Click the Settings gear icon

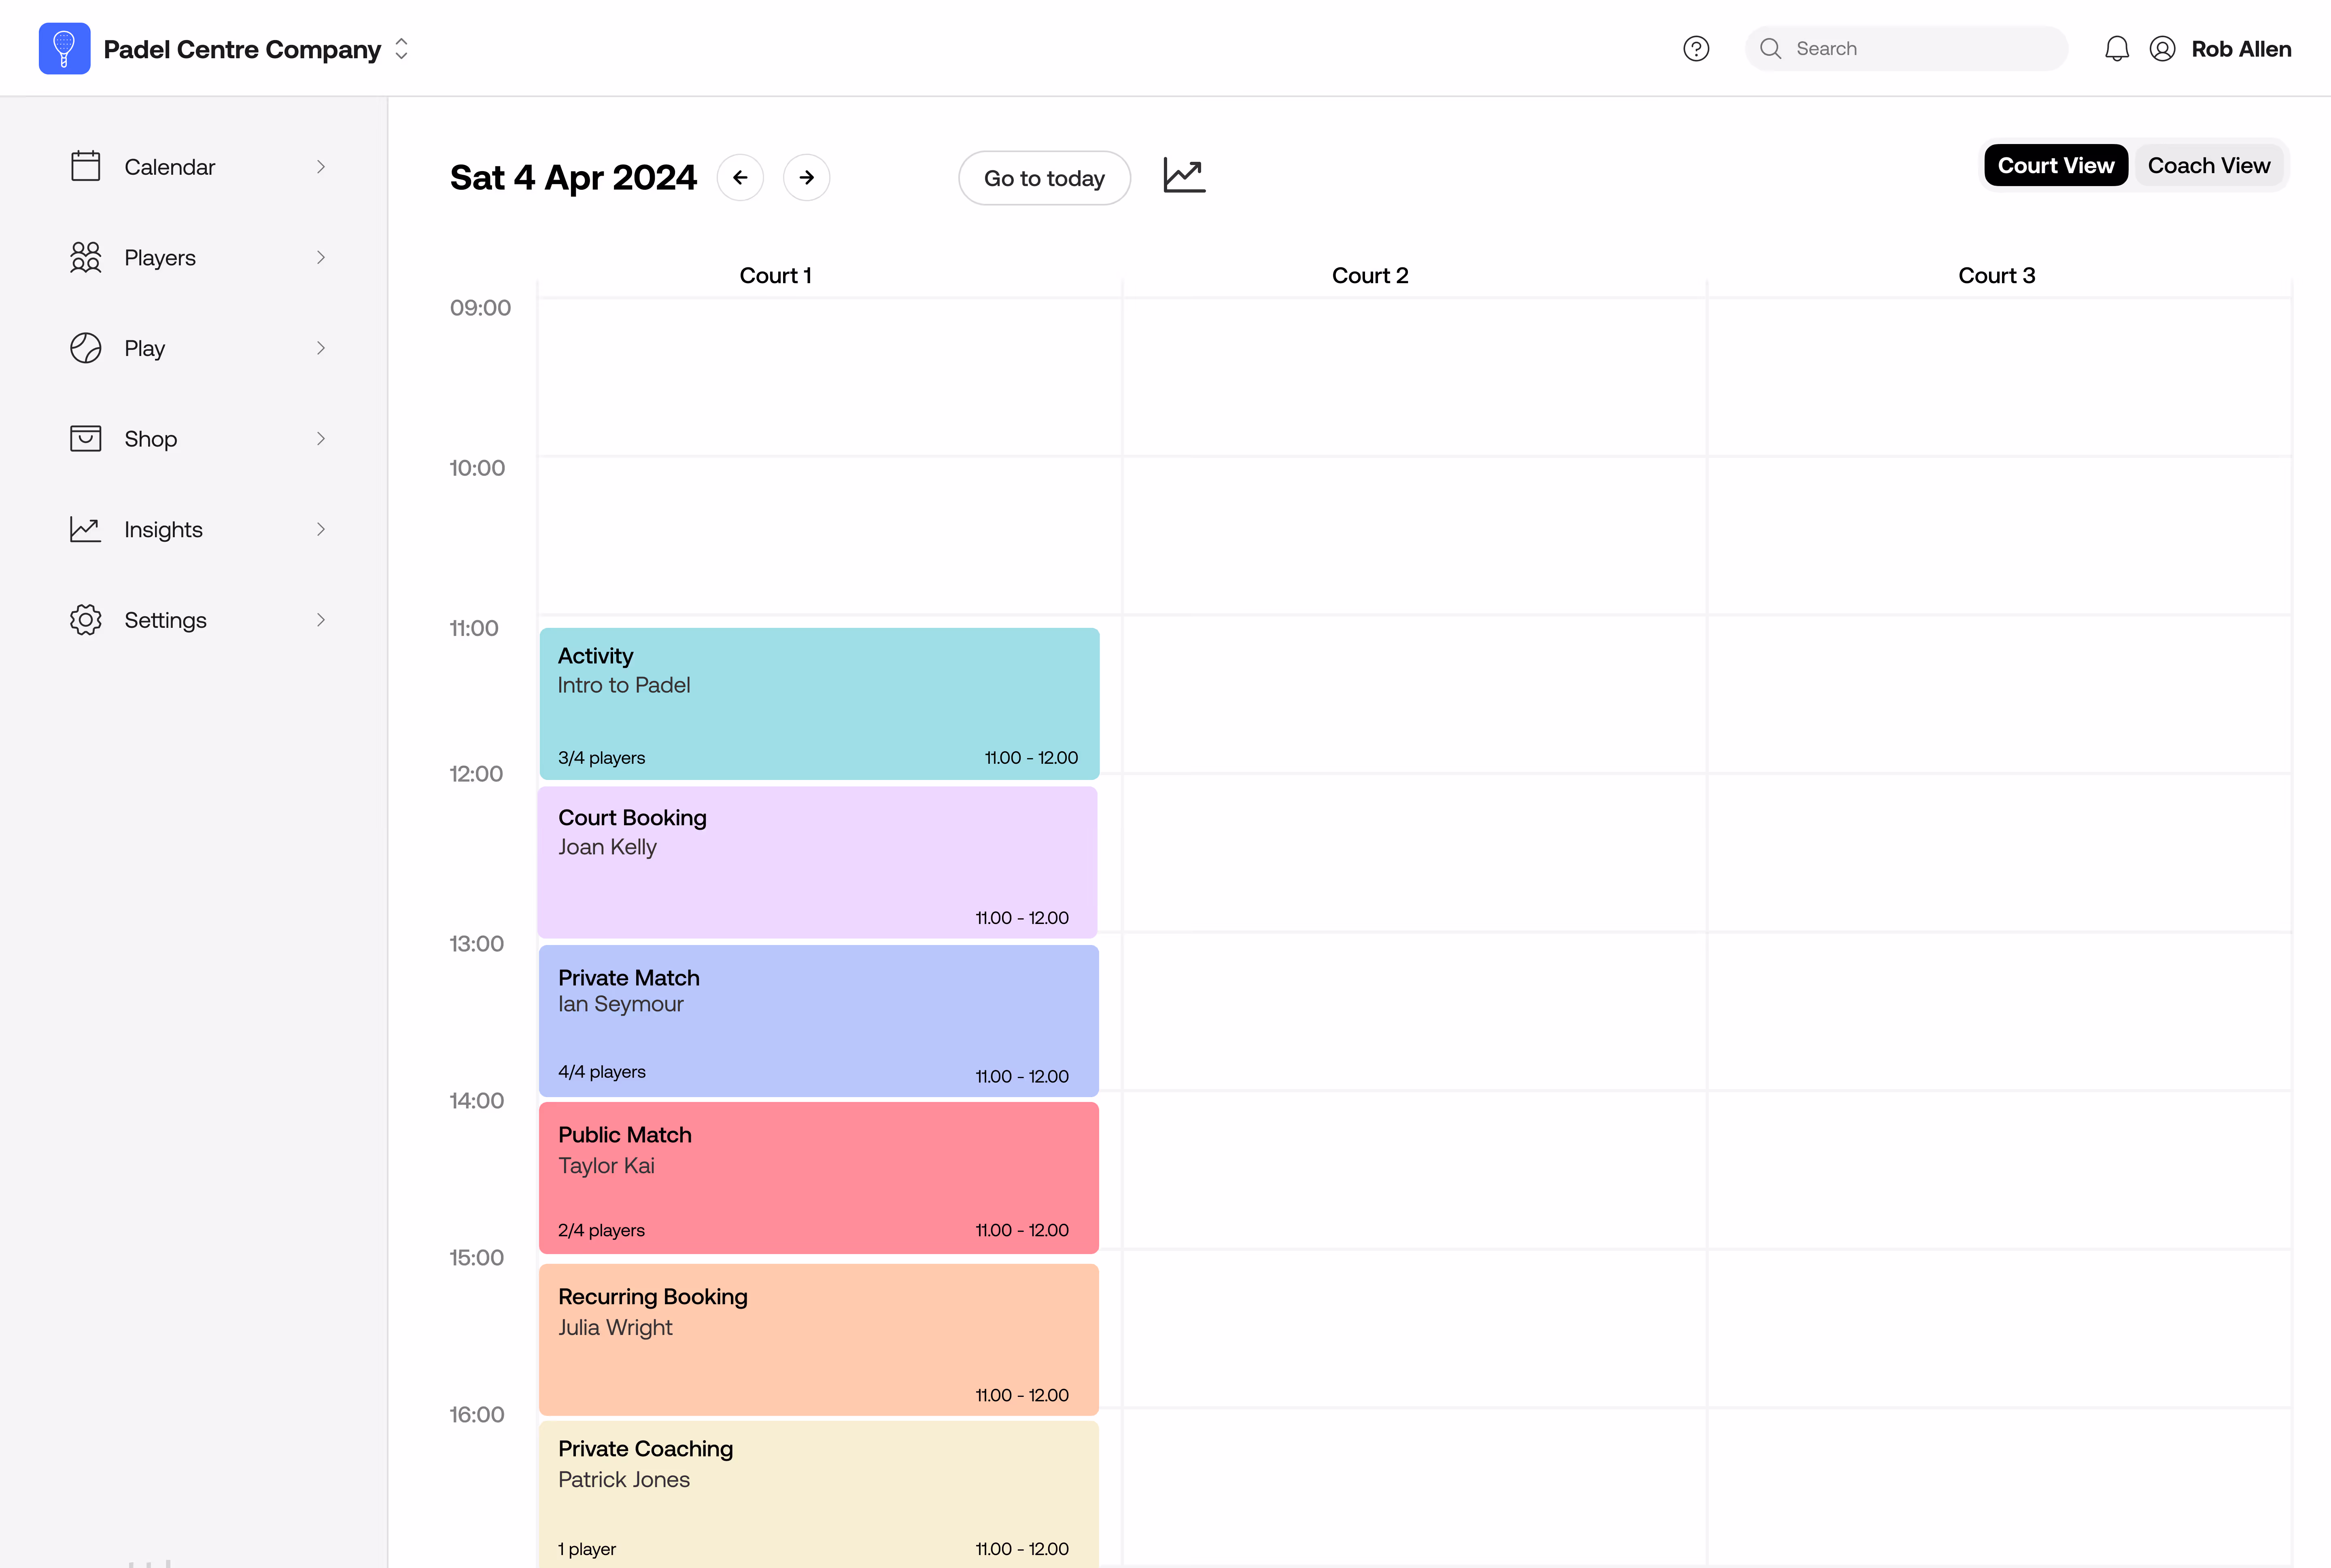[x=86, y=620]
